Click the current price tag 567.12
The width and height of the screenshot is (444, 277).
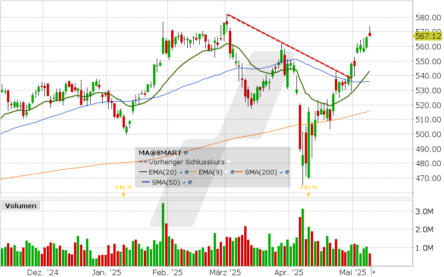pyautogui.click(x=427, y=36)
